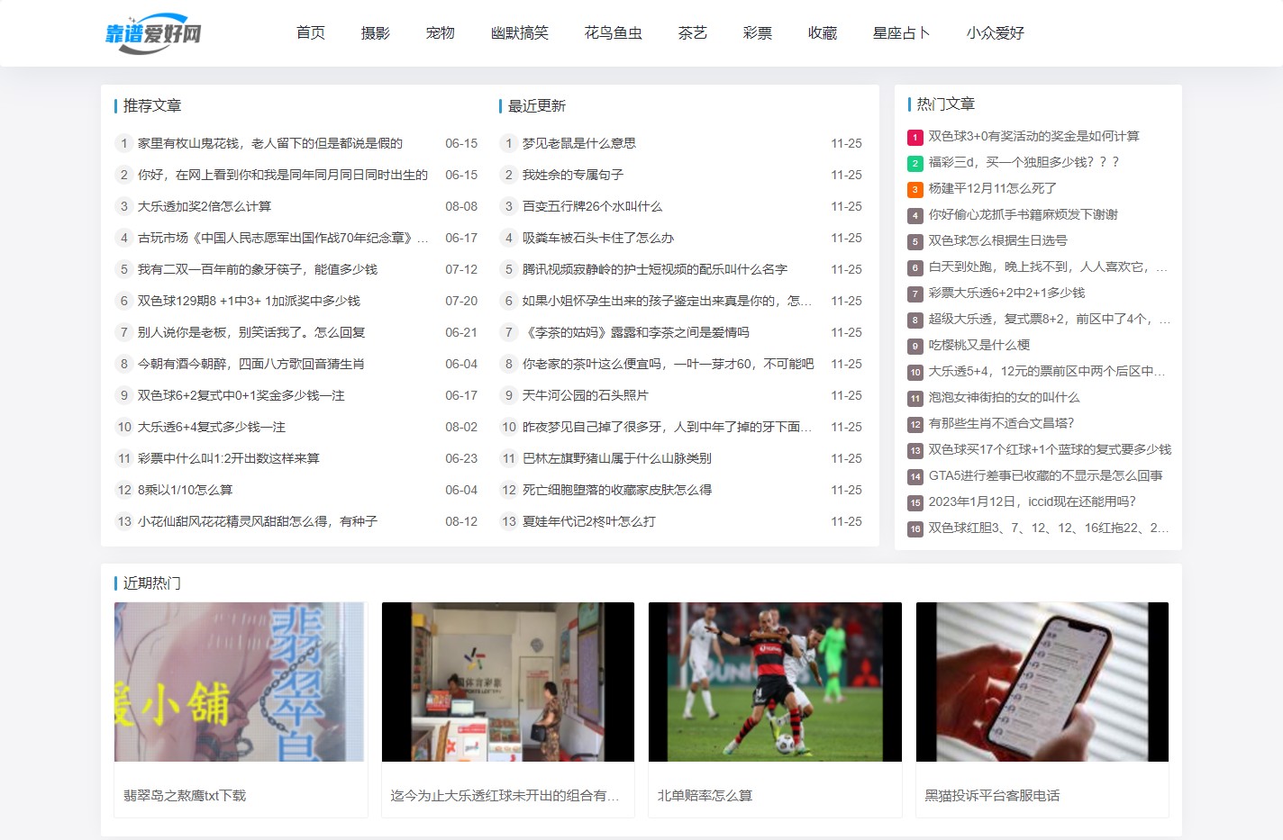The image size is (1283, 840).
Task: Open the 首页 navigation item
Action: pos(311,33)
